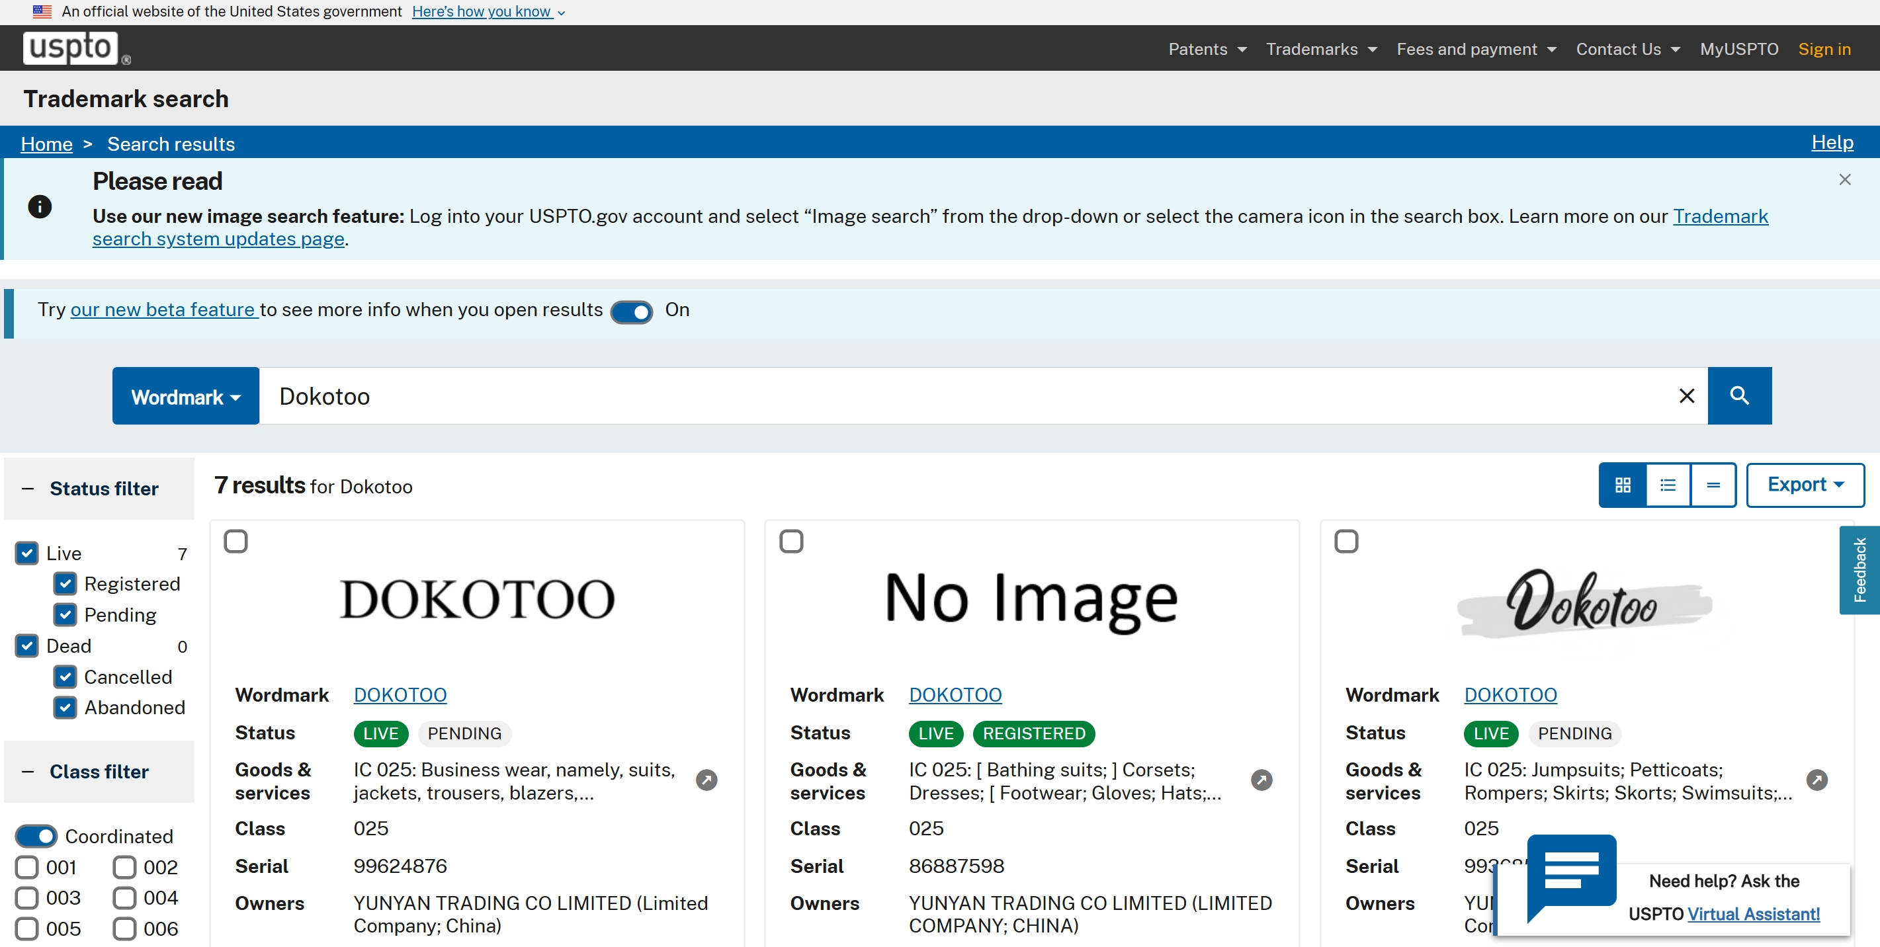Click Sign in
This screenshot has height=947, width=1880.
pos(1824,49)
